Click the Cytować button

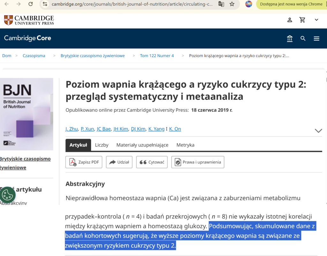pos(152,162)
